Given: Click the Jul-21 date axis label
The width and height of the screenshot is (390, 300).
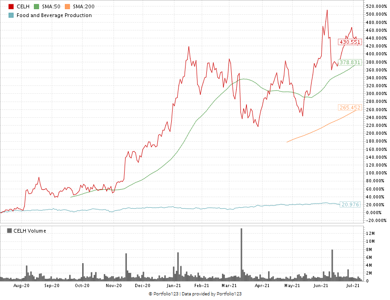Looking at the screenshot, I should click(353, 285).
